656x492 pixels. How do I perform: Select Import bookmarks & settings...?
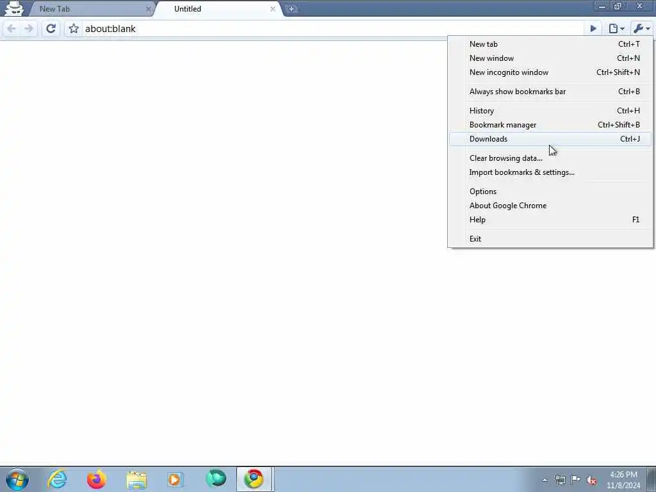pos(550,172)
